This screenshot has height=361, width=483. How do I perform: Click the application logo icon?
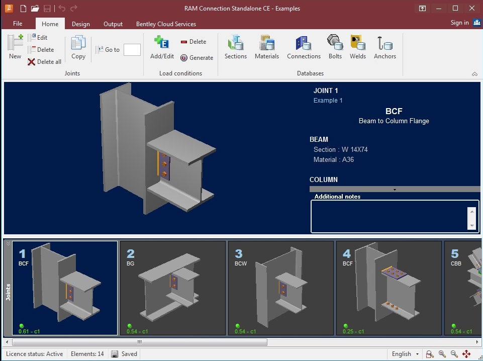point(9,8)
